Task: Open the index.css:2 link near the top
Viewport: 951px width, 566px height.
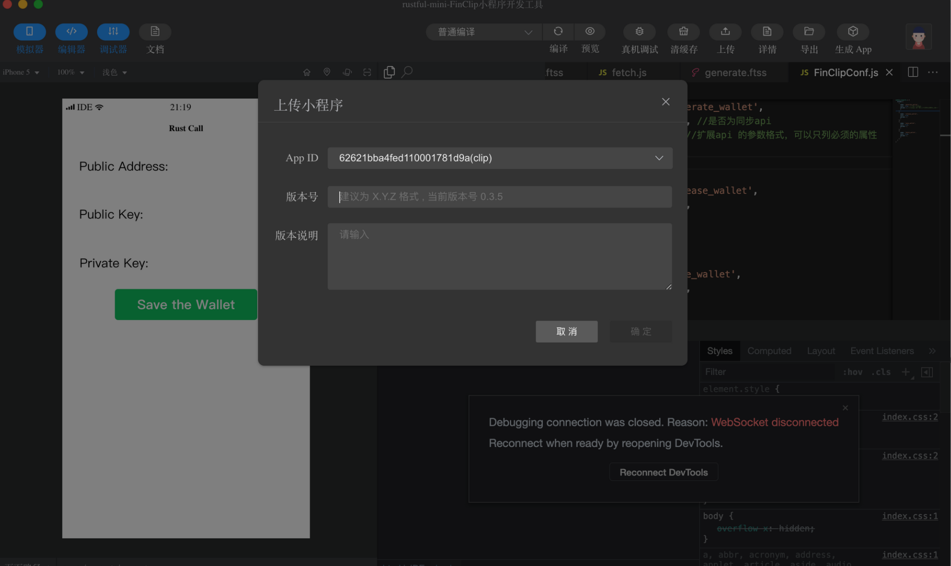Action: tap(909, 417)
